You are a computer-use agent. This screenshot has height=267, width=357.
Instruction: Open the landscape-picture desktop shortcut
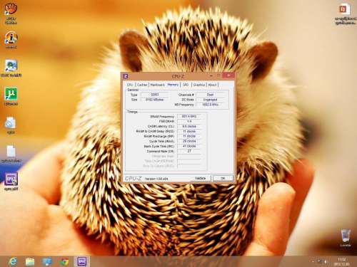point(11,68)
